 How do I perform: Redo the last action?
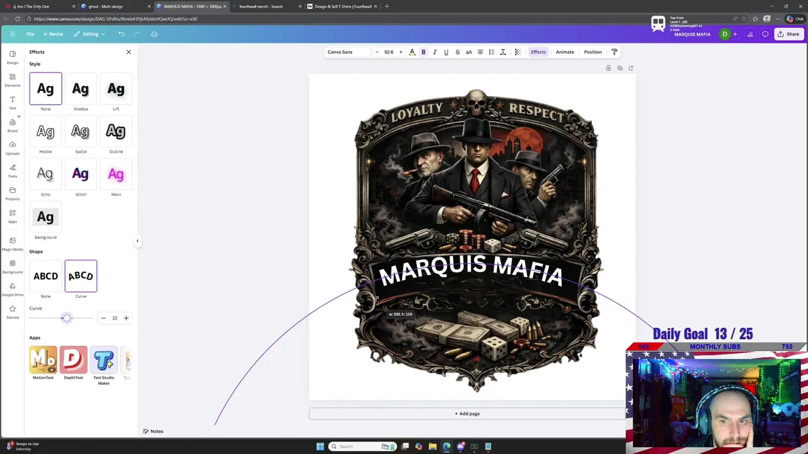[136, 34]
